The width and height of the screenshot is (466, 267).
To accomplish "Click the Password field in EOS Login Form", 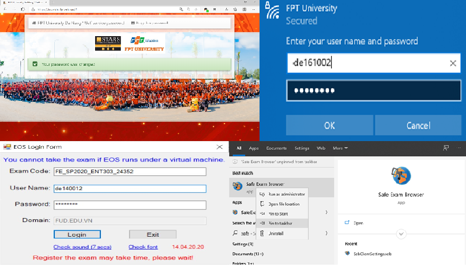I will (x=130, y=205).
